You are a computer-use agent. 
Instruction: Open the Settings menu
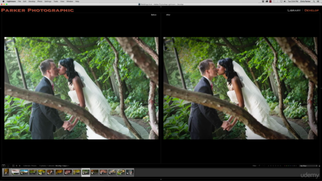pos(48,1)
